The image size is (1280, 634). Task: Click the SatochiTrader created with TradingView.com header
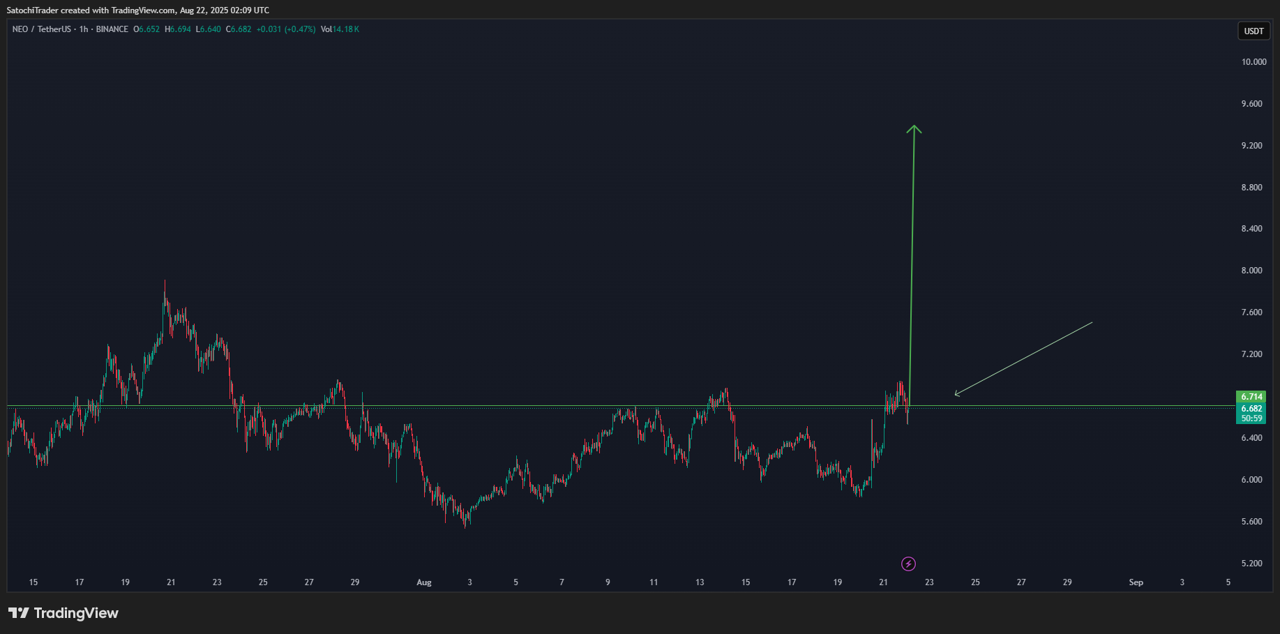coord(138,10)
